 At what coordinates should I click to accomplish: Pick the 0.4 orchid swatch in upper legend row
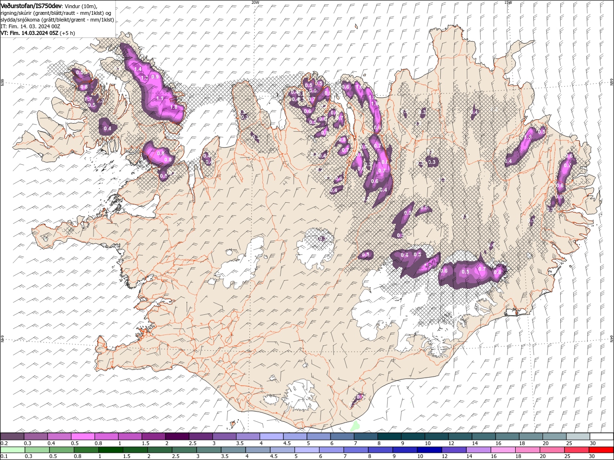59,437
